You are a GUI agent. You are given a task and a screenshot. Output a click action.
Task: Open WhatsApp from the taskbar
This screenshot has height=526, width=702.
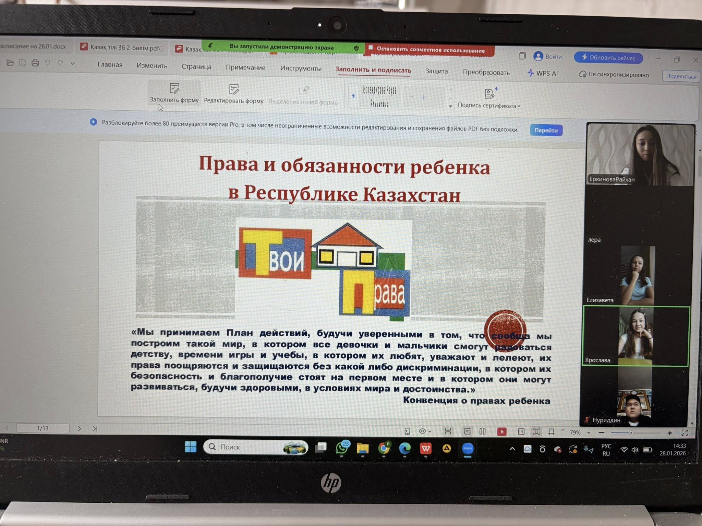pos(342,448)
